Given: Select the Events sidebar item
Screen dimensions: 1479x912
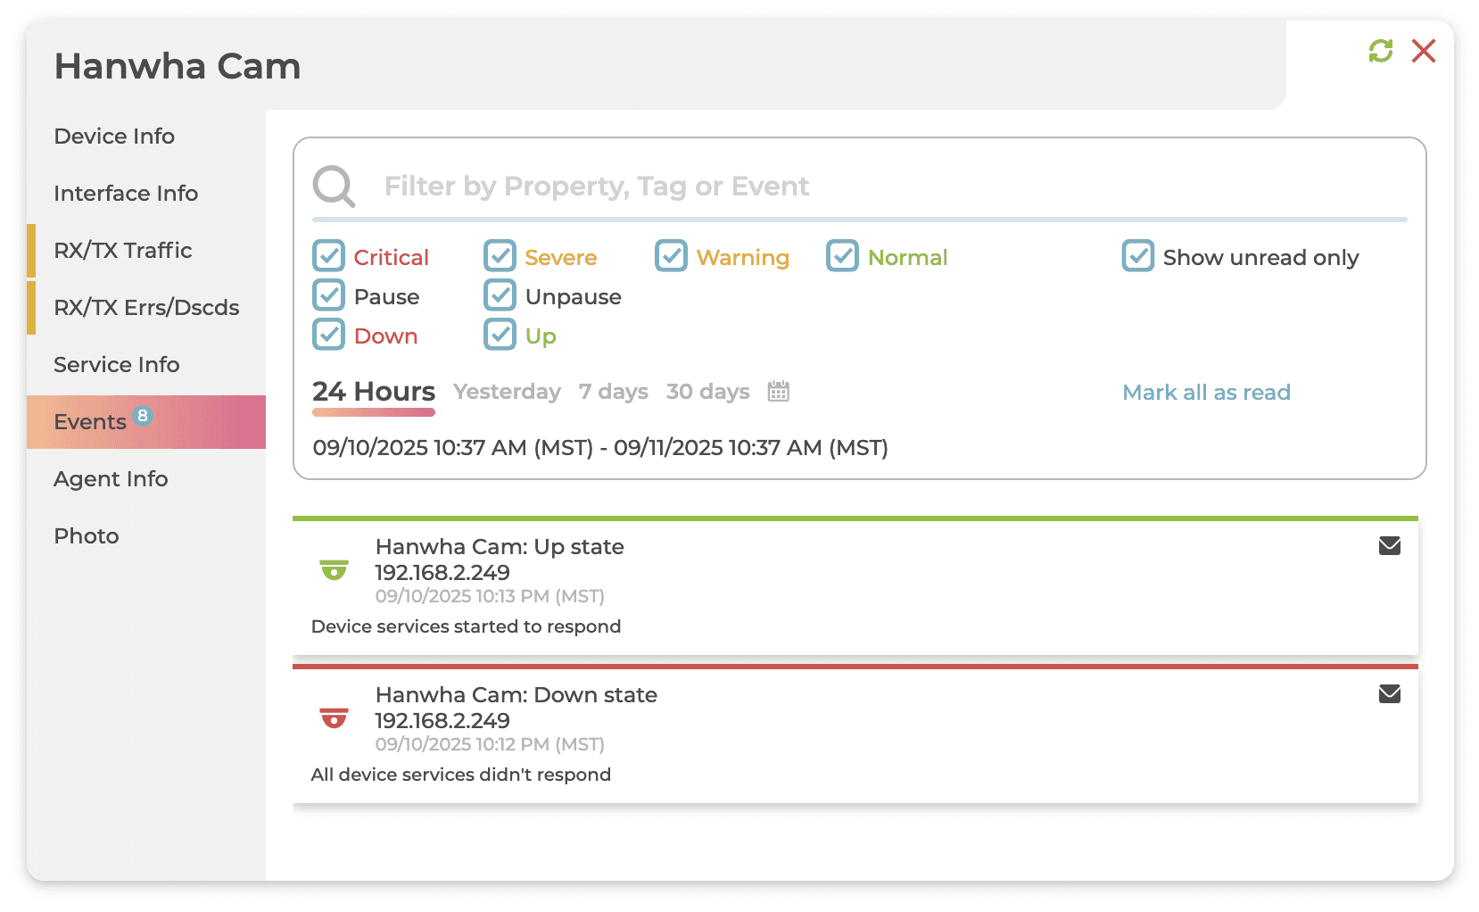Looking at the screenshot, I should pyautogui.click(x=146, y=422).
